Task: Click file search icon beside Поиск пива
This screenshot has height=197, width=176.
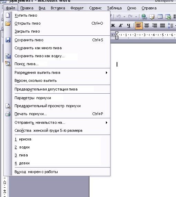Action: (x=8, y=64)
